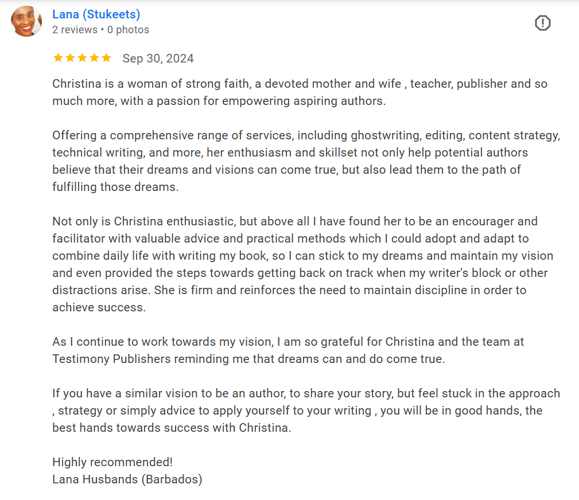Click the third rating star
579x500 pixels.
pos(82,58)
